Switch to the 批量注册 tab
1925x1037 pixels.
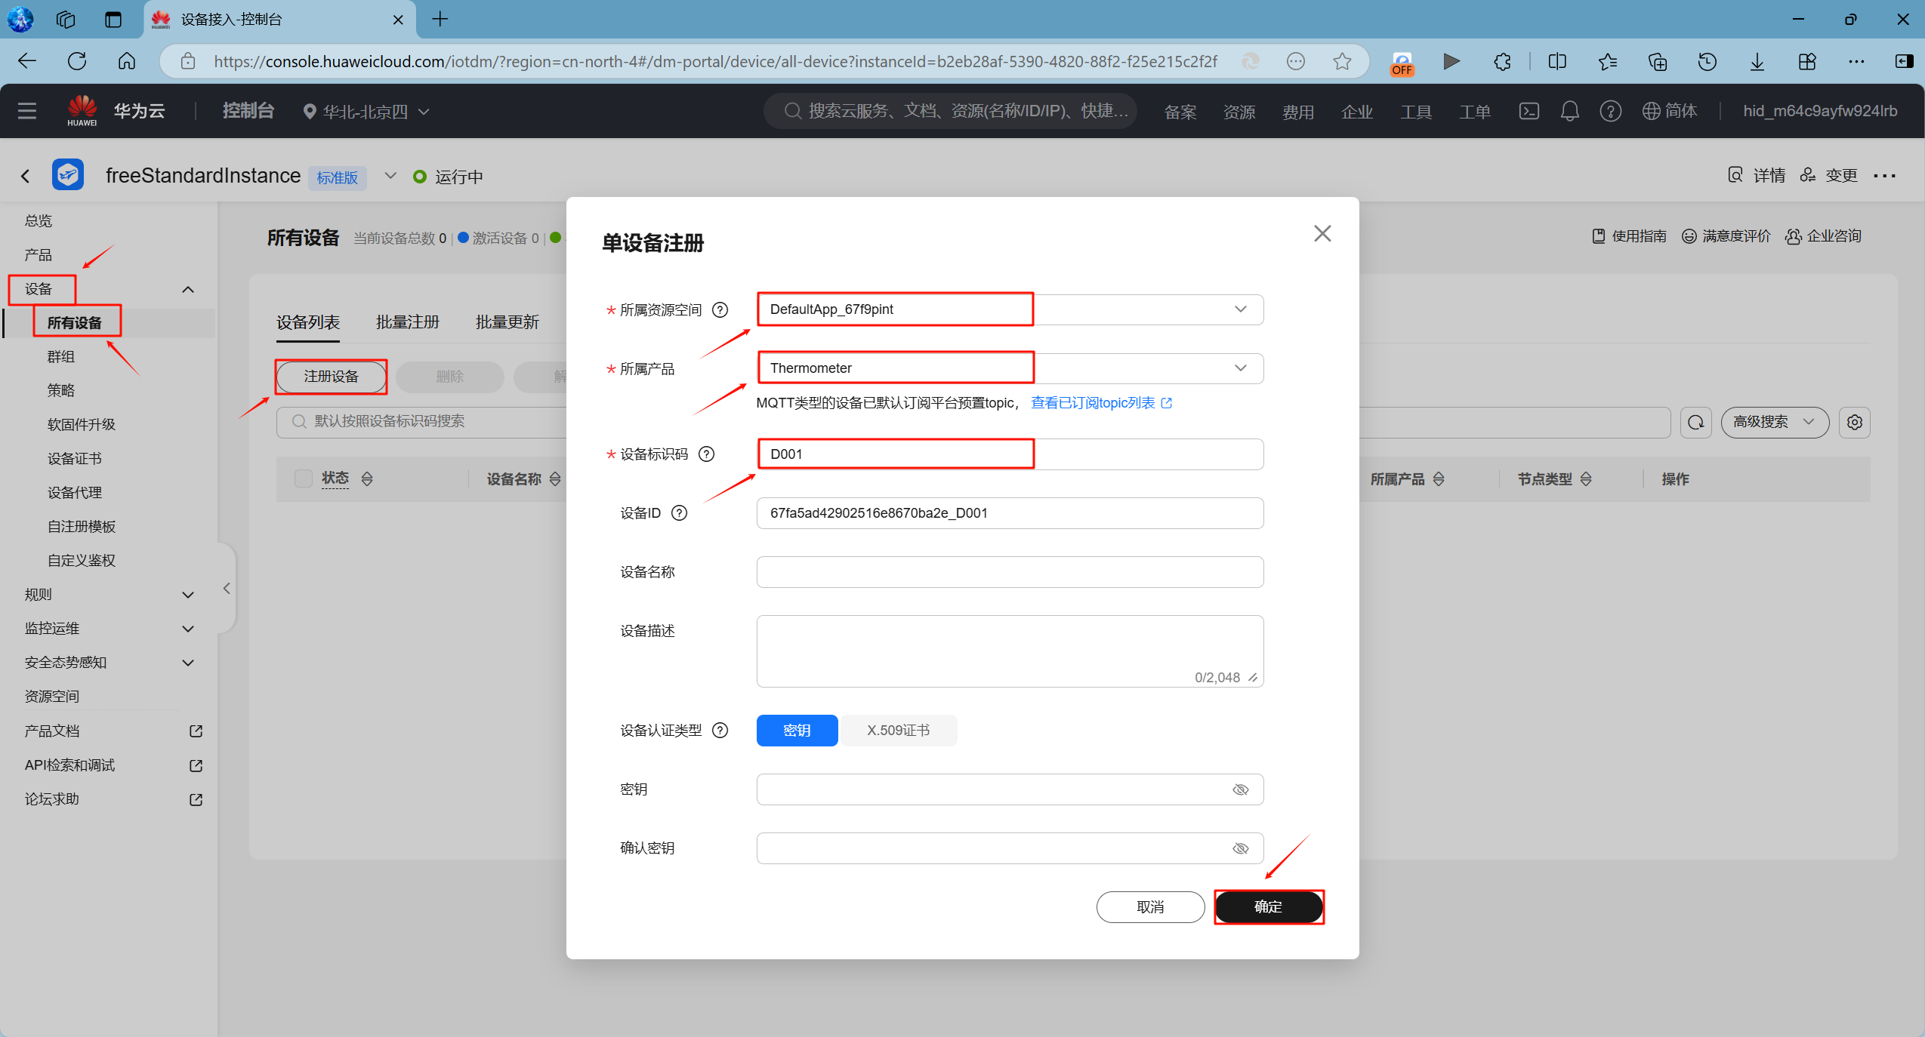[407, 322]
